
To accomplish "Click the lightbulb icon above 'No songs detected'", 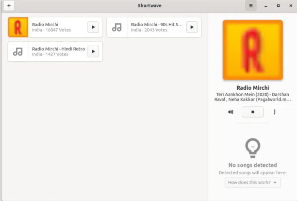I will click(253, 148).
